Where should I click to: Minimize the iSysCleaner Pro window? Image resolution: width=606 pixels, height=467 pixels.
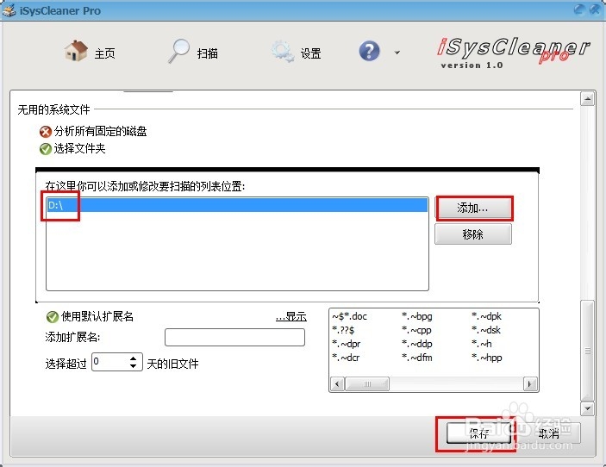579,9
